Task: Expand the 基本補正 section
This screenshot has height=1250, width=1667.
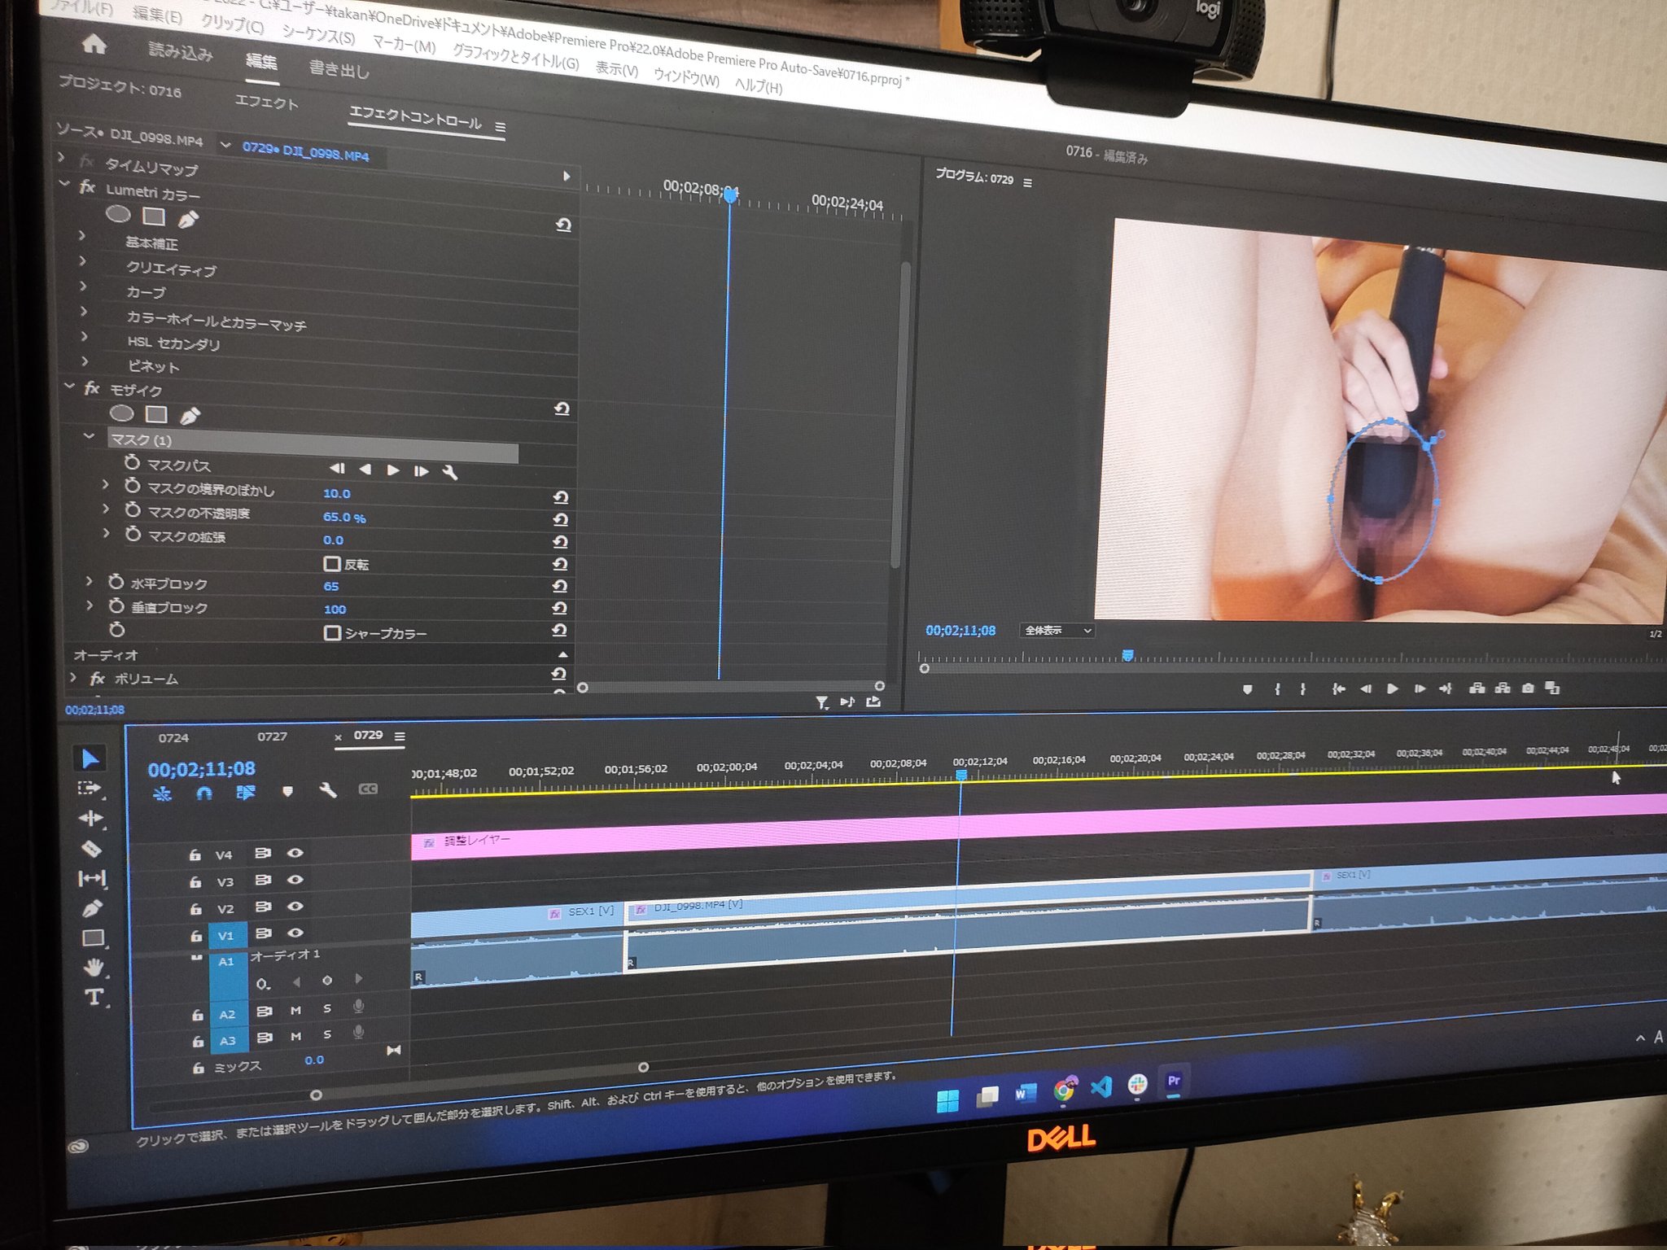Action: pos(81,235)
